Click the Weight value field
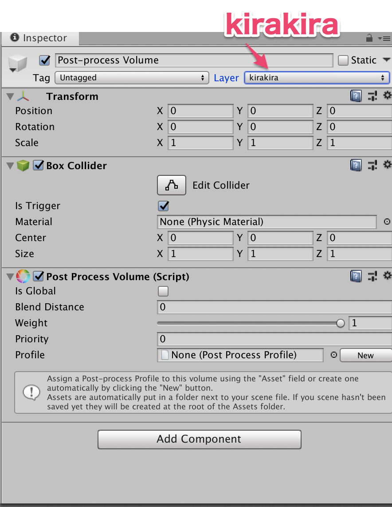 (x=370, y=323)
